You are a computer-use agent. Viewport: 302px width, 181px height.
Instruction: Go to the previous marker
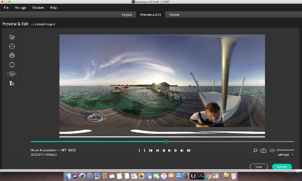(157, 150)
